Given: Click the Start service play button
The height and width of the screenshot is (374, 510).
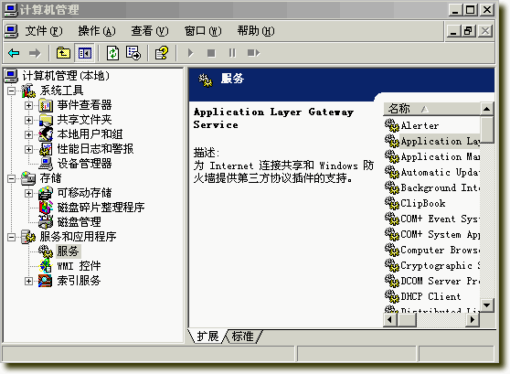Looking at the screenshot, I should (x=191, y=53).
